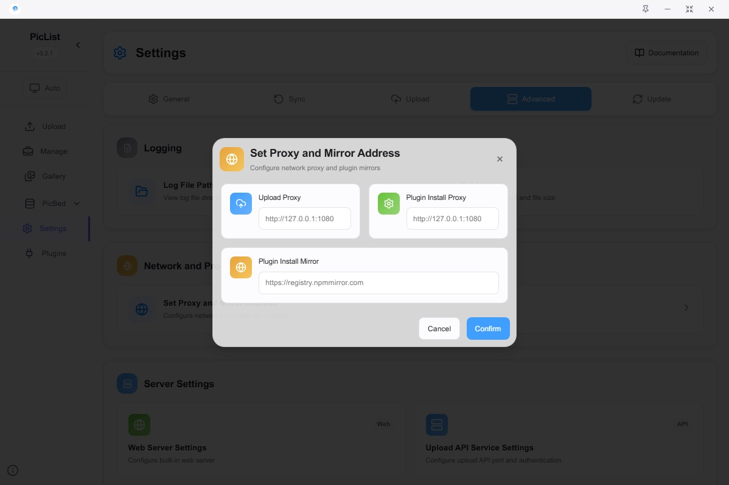Collapse the sidebar with the chevron arrow
The height and width of the screenshot is (485, 729).
(78, 45)
